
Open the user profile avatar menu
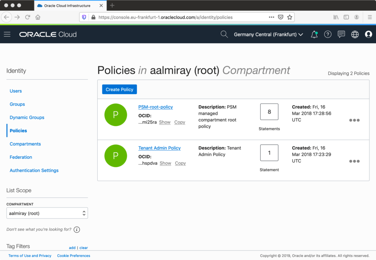click(368, 34)
